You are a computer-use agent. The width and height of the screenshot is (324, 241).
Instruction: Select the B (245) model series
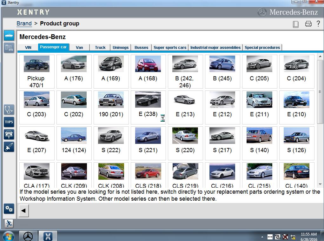click(222, 71)
